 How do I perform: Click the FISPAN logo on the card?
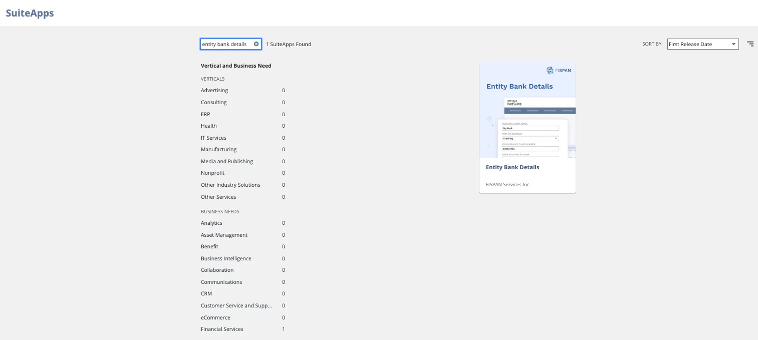[559, 71]
